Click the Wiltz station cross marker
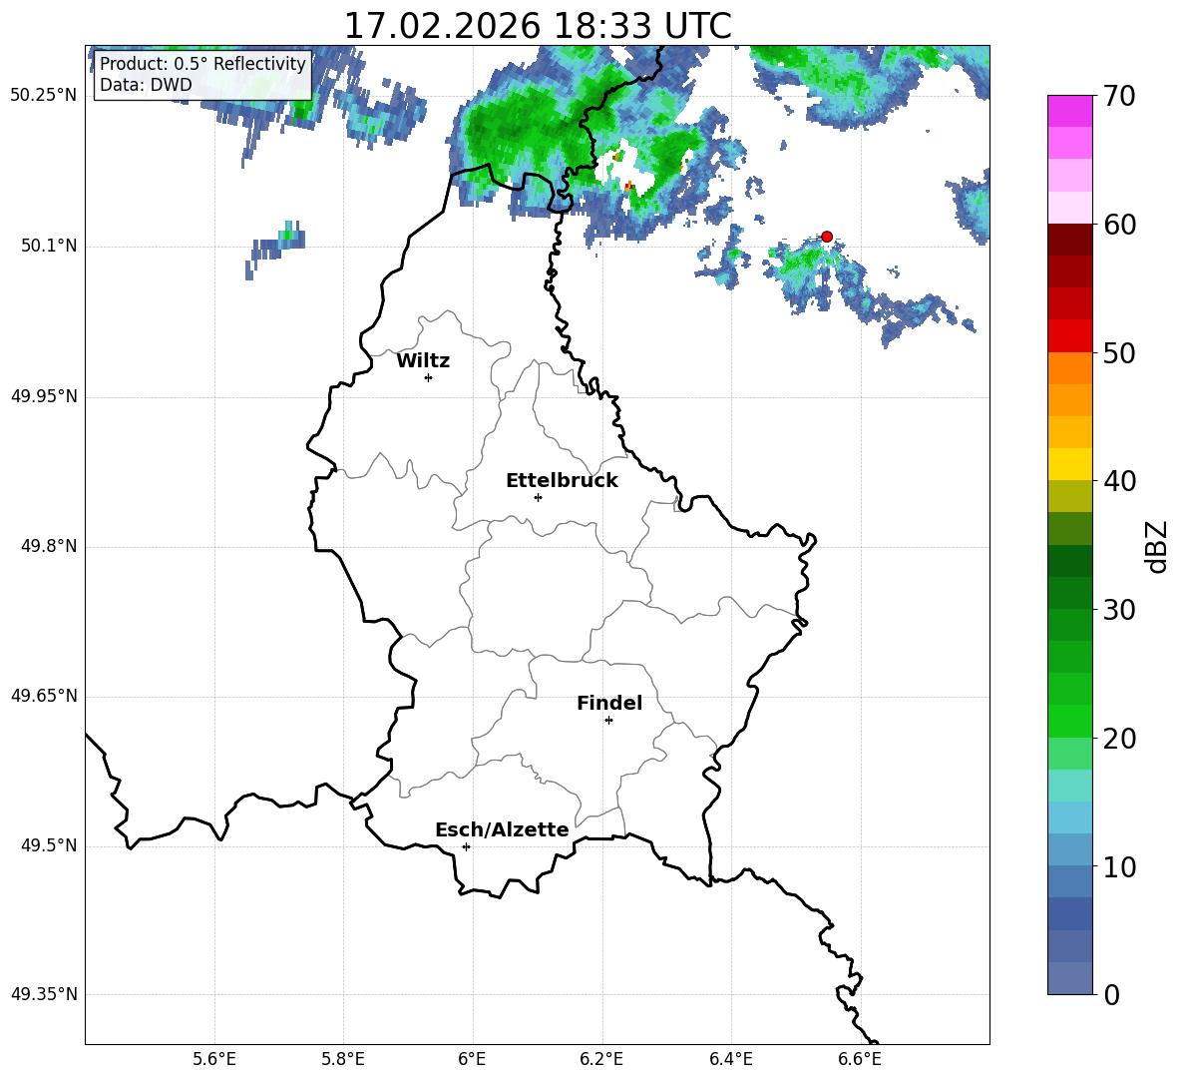 (x=428, y=377)
